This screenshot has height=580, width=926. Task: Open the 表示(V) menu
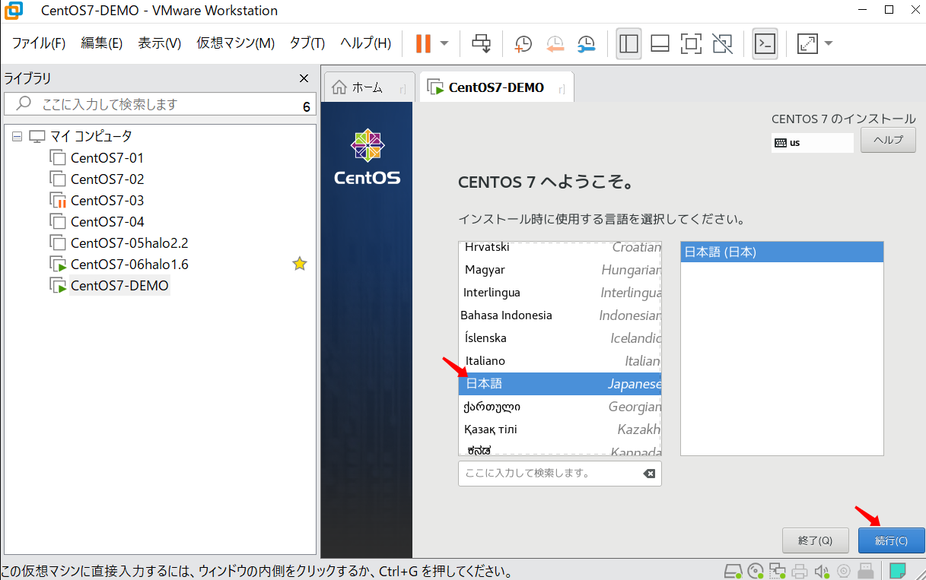(x=160, y=43)
